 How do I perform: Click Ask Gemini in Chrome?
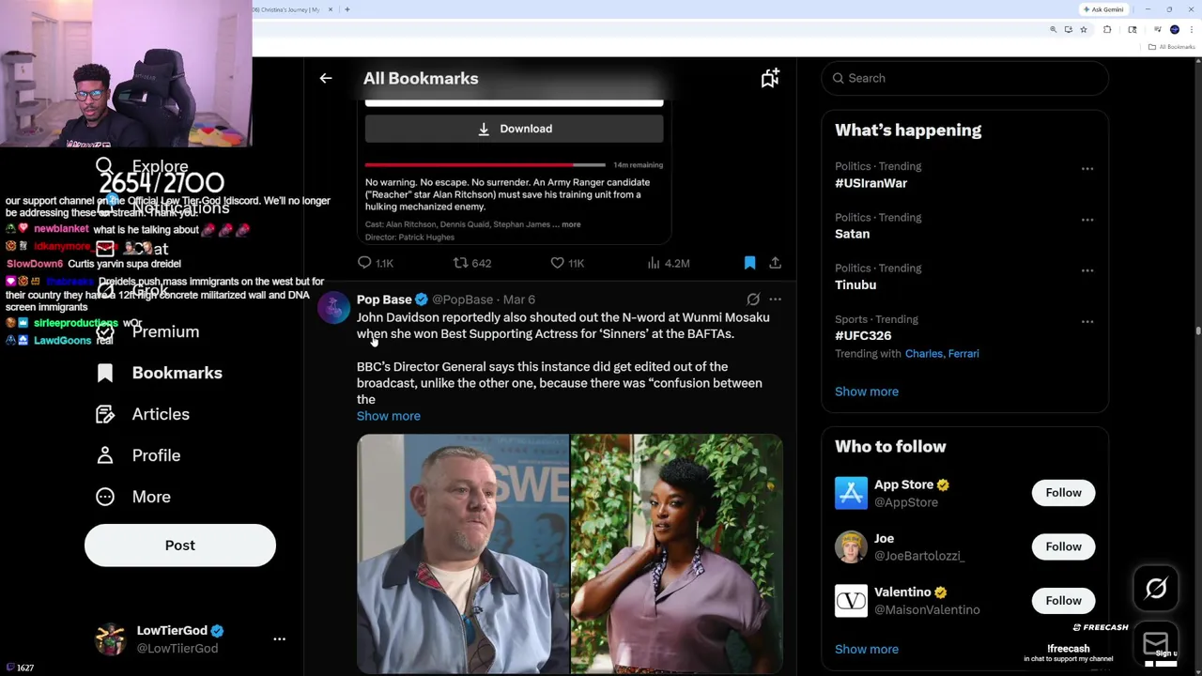pyautogui.click(x=1103, y=9)
